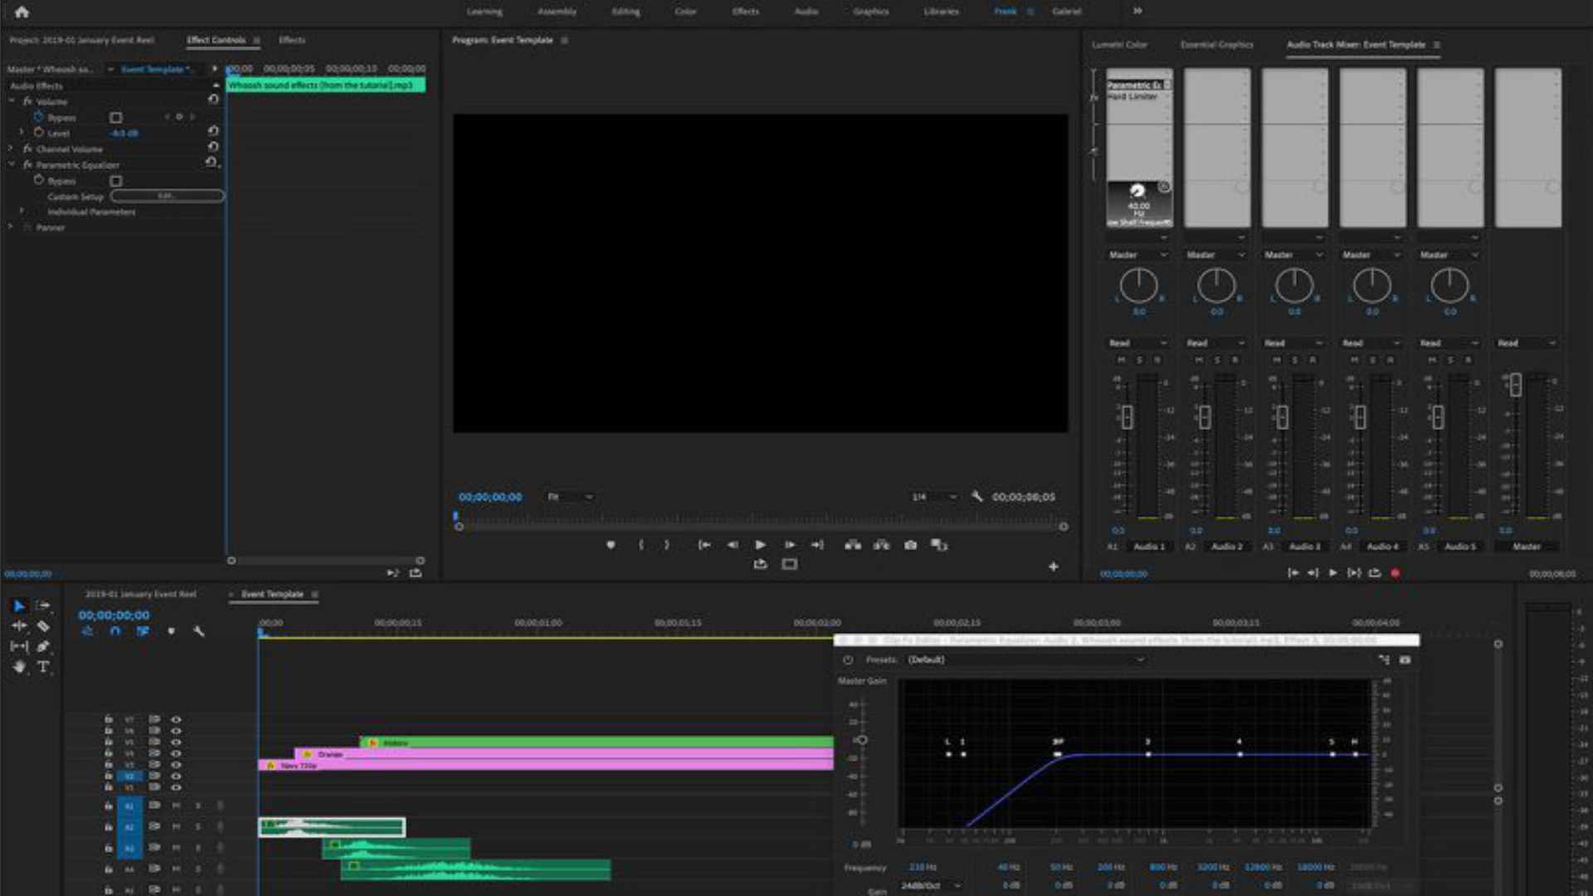Screen dimensions: 1593x896
Task: Toggle Level animation stopwatch
Action: tap(39, 133)
